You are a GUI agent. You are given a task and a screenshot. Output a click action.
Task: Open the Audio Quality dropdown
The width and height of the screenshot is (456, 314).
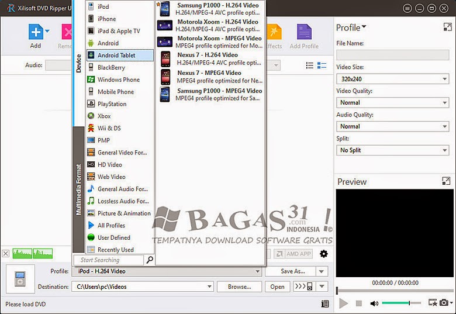click(393, 126)
